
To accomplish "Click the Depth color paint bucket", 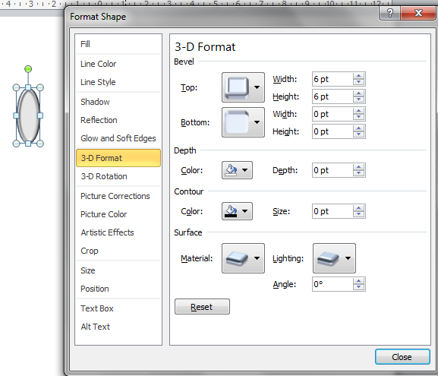I will (x=232, y=170).
